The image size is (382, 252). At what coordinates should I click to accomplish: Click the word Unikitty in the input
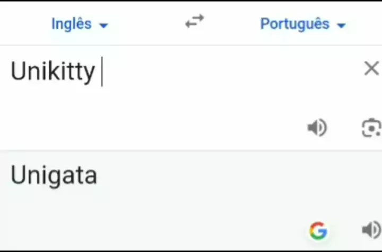(53, 71)
